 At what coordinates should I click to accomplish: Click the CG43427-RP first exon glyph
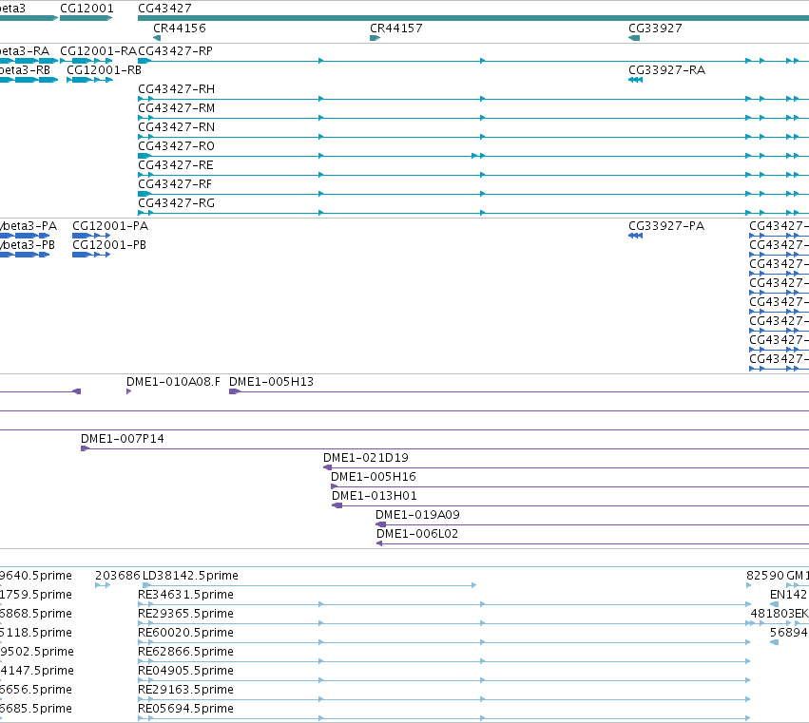point(144,61)
